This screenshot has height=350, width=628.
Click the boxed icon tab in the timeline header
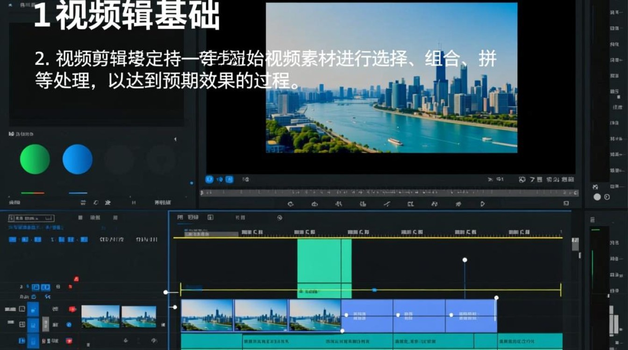pos(210,217)
